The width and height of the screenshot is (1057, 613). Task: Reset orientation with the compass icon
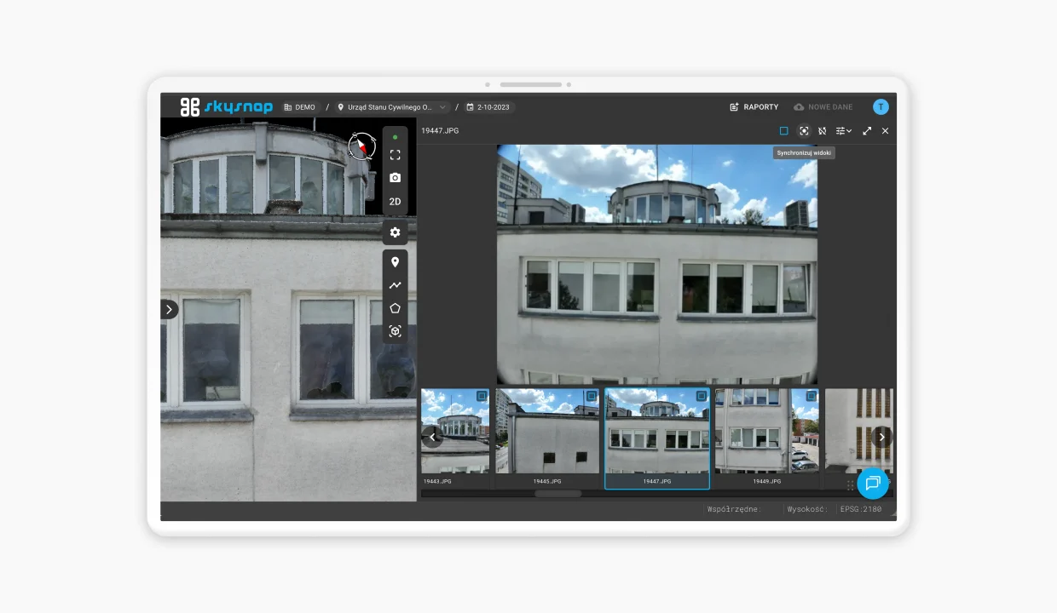point(362,146)
